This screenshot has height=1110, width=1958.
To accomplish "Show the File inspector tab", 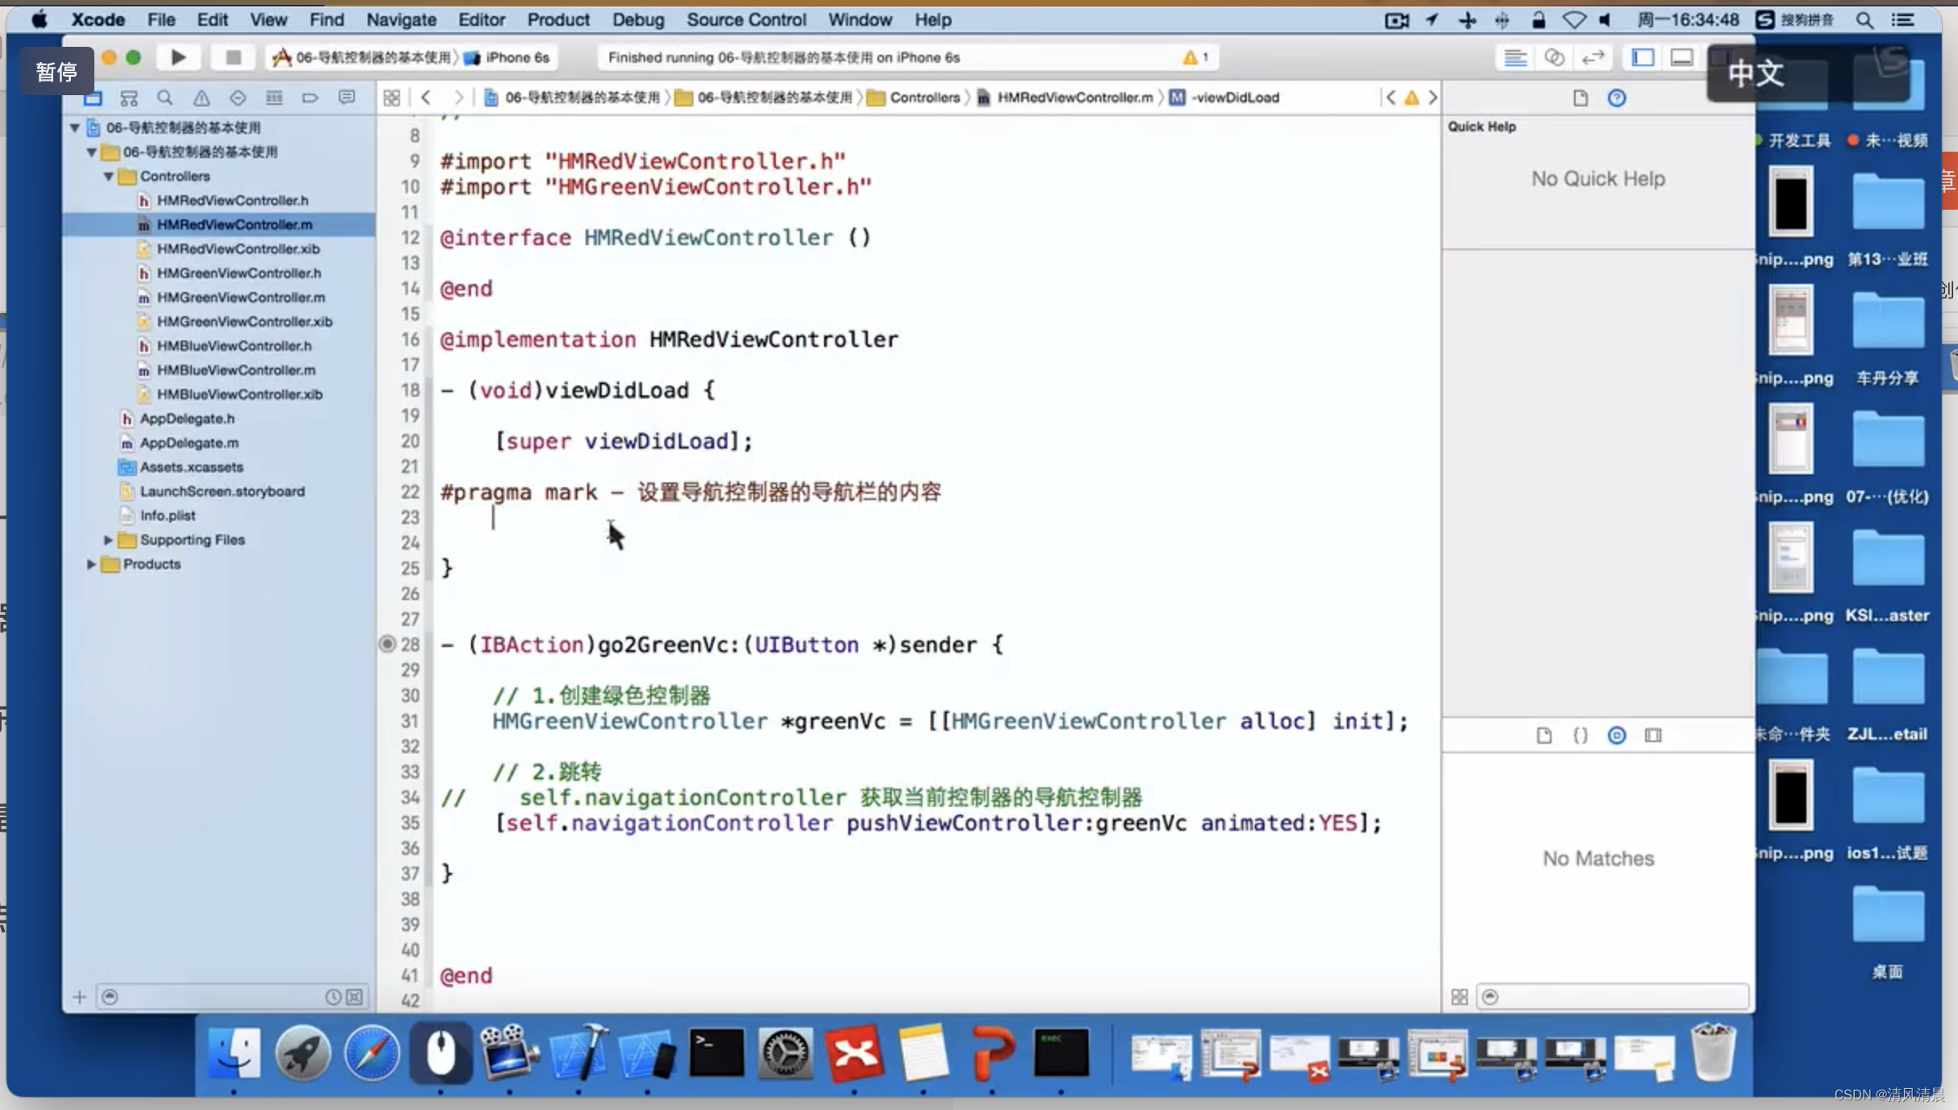I will point(1580,98).
